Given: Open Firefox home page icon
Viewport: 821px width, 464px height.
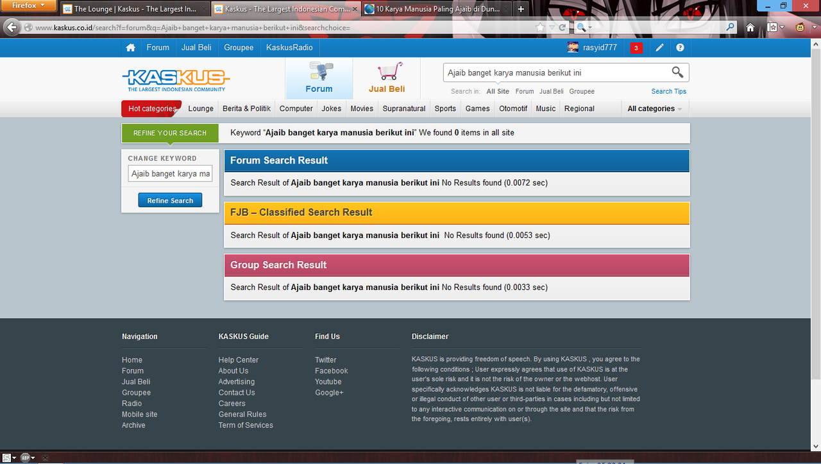Looking at the screenshot, I should (750, 28).
